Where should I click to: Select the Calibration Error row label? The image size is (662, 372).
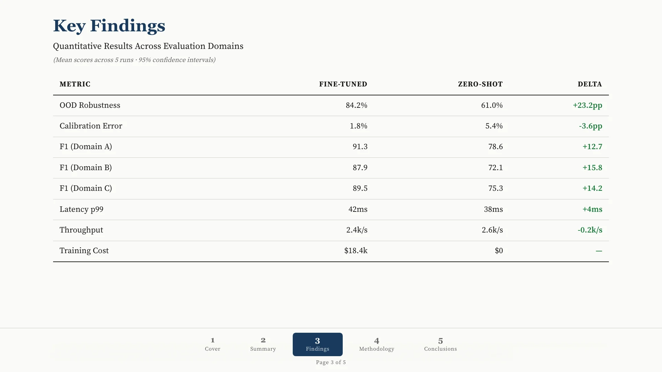91,126
